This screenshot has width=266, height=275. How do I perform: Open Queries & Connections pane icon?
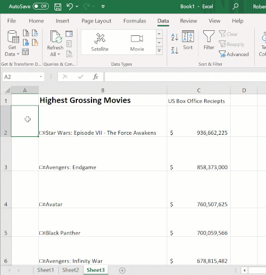pyautogui.click(x=69, y=34)
